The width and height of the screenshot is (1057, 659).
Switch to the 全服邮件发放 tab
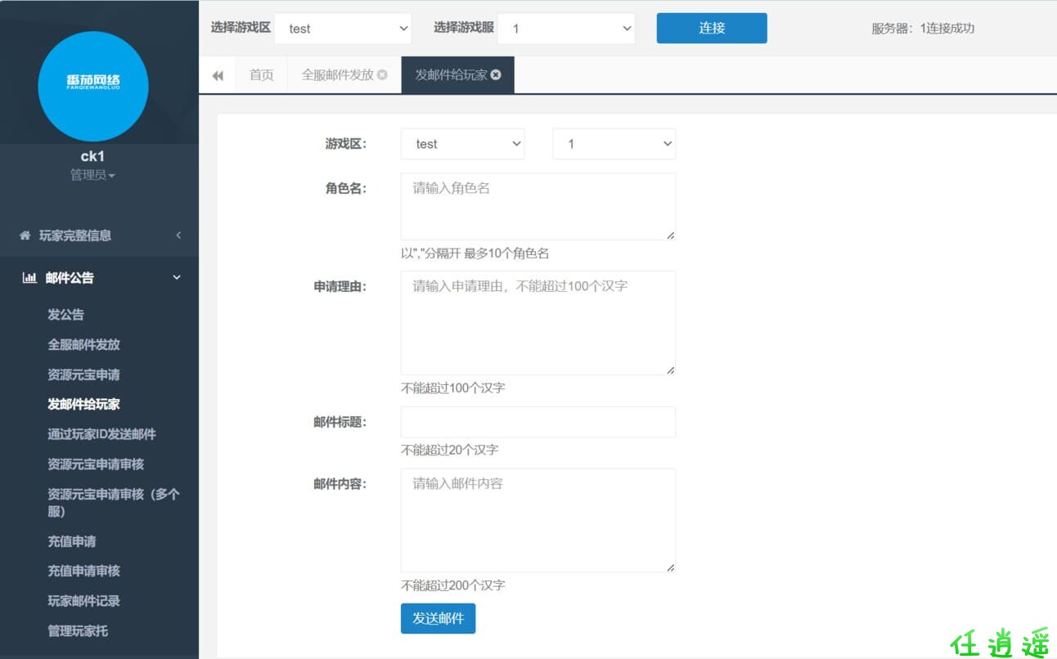tap(337, 73)
